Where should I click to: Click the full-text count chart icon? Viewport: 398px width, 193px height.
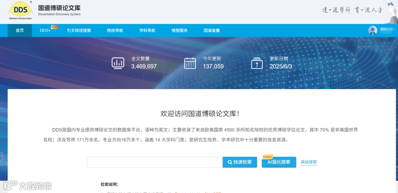pos(118,63)
